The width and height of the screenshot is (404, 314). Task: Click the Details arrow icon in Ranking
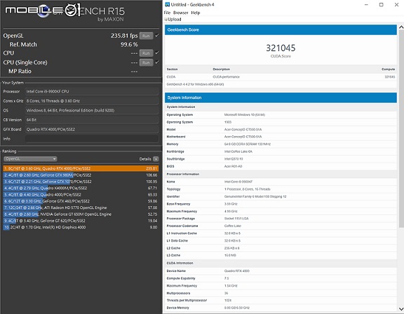pyautogui.click(x=156, y=159)
